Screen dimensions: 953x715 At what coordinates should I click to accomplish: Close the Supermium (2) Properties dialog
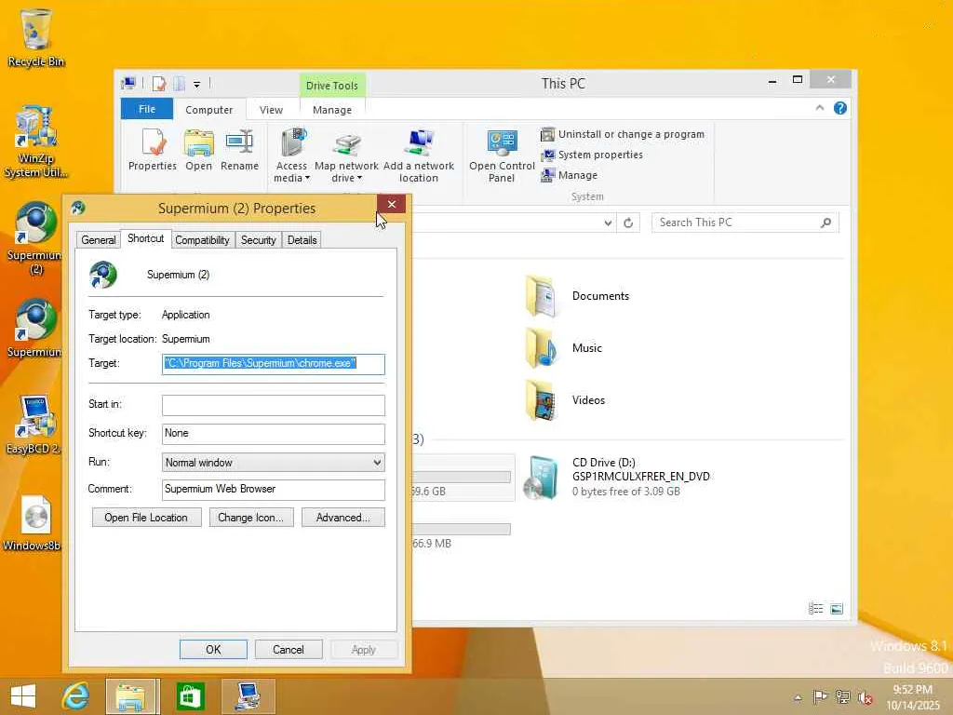coord(392,205)
